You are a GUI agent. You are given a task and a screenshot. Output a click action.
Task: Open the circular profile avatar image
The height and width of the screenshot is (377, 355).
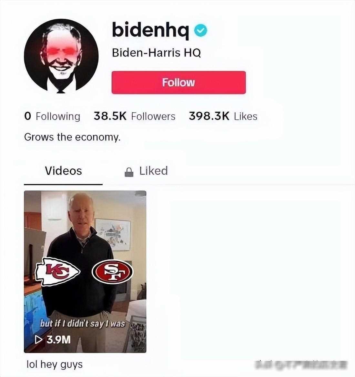61,56
